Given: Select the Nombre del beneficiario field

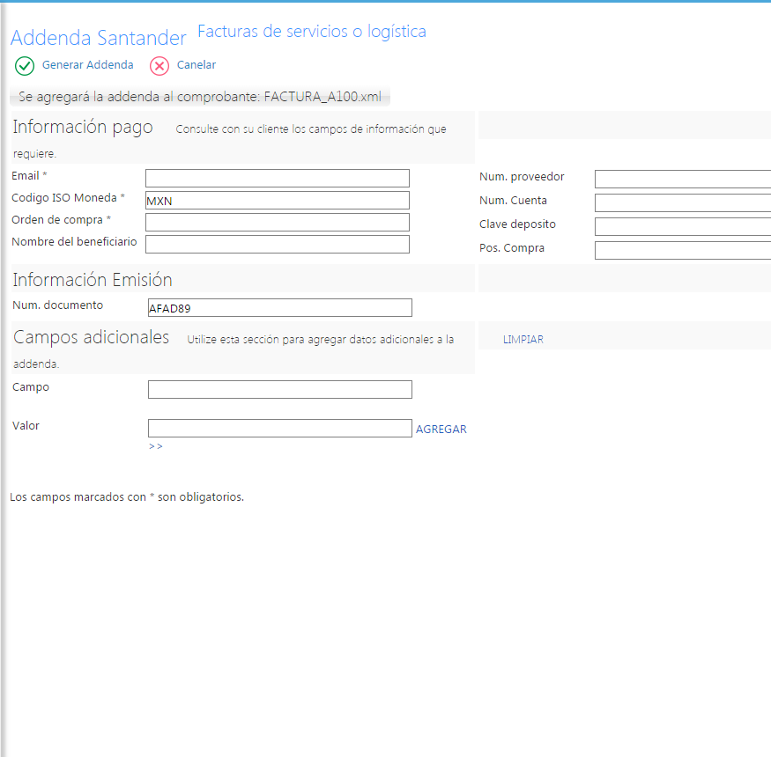Looking at the screenshot, I should click(x=278, y=244).
